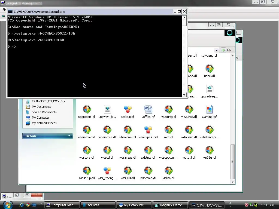Click scroll down arrow in cmd window

184,95
